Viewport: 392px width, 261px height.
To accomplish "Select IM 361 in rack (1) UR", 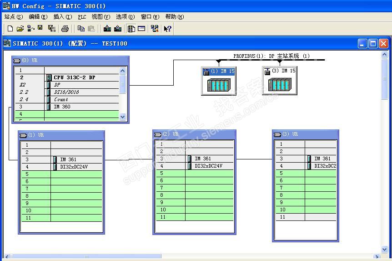I will 62,159.
